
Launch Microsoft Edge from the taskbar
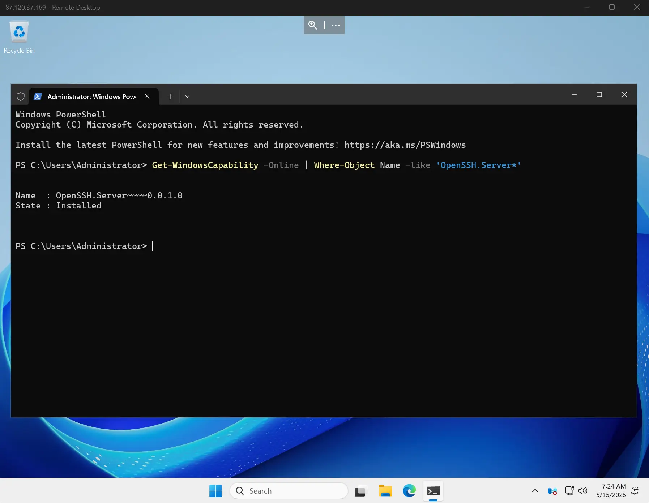(x=409, y=491)
